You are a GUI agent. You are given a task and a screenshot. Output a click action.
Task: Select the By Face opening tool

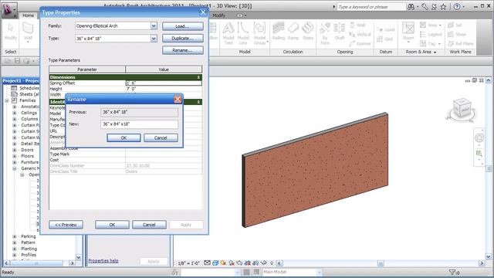pyautogui.click(x=325, y=33)
